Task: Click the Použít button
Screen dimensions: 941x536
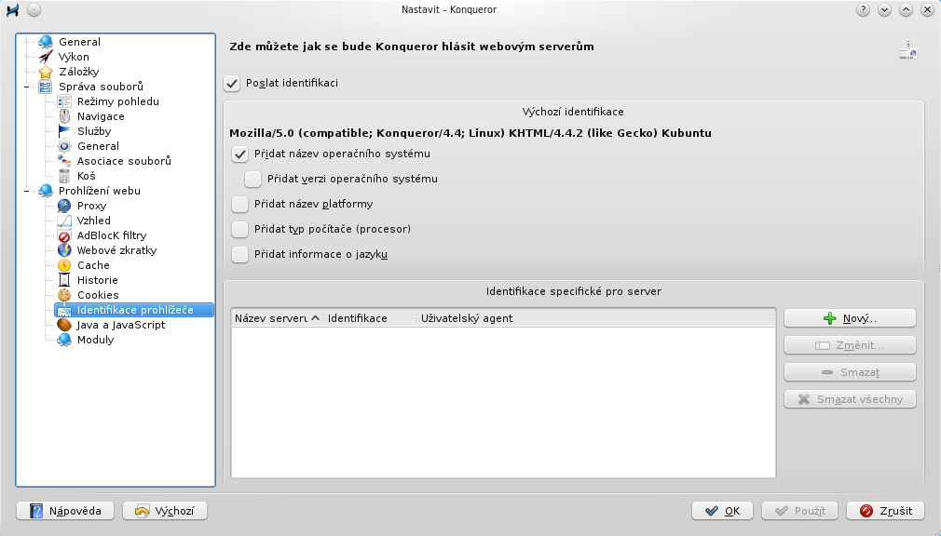Action: tap(801, 511)
